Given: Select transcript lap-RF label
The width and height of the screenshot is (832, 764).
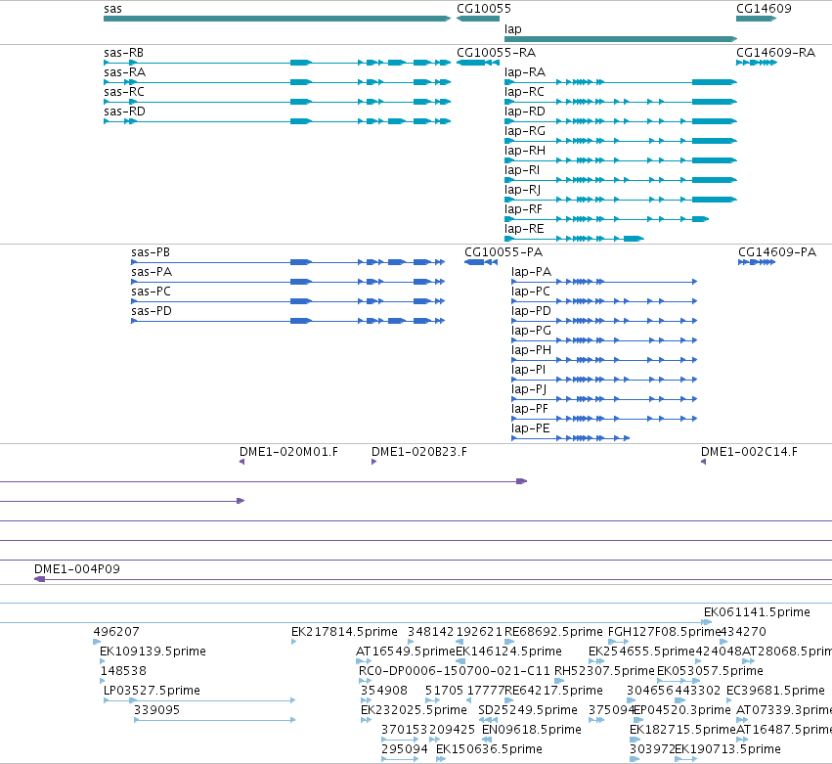Looking at the screenshot, I should (x=524, y=209).
